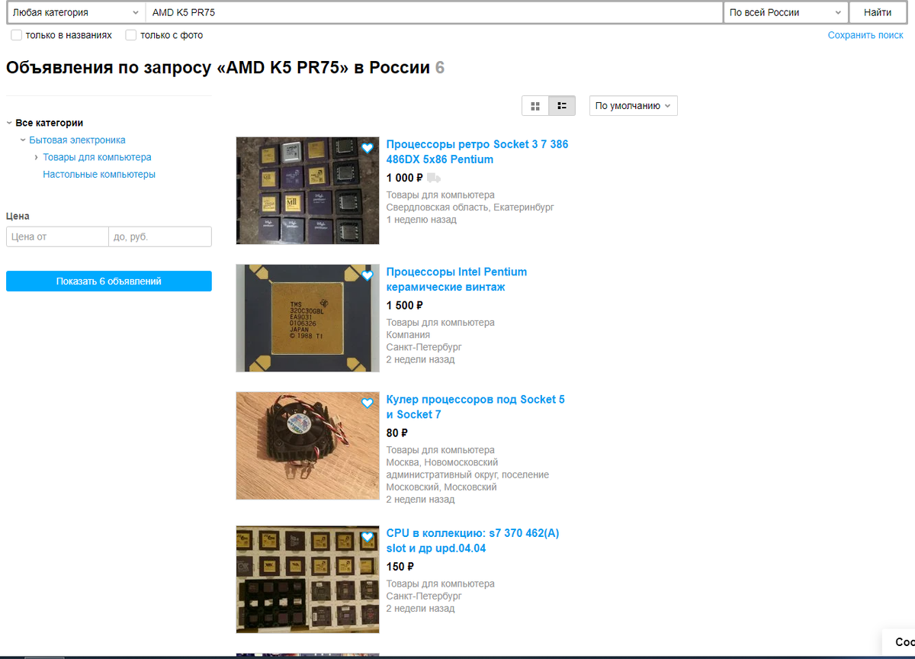
Task: Favorite the Socket 5 cooler listing
Action: pos(368,403)
